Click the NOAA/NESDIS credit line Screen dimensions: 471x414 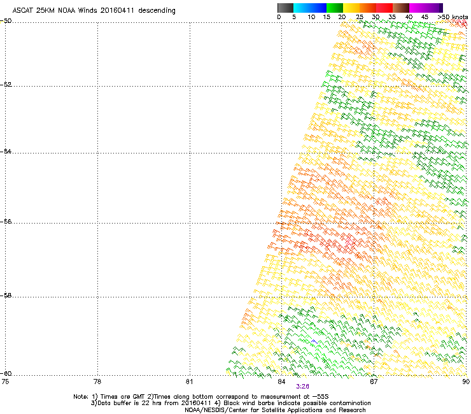click(275, 410)
